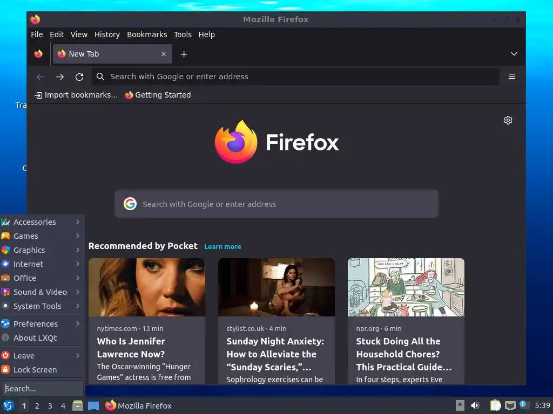The image size is (553, 414).
Task: Click show desktop icon in taskbar
Action: (93, 405)
